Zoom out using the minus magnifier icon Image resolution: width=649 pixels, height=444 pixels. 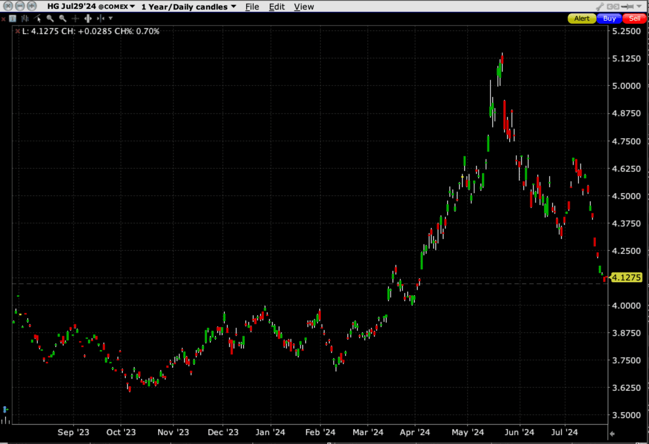[x=63, y=18]
